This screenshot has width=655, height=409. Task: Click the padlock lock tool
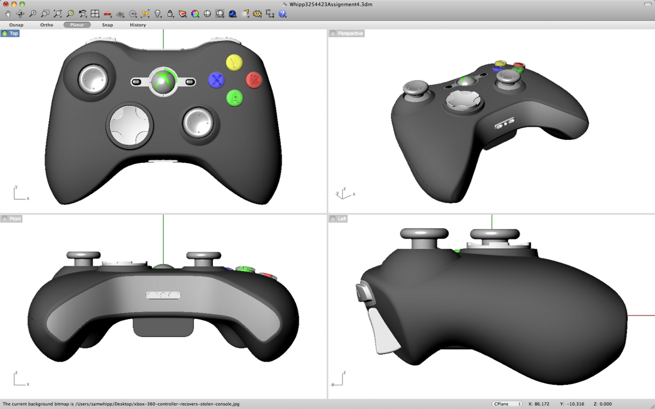170,14
